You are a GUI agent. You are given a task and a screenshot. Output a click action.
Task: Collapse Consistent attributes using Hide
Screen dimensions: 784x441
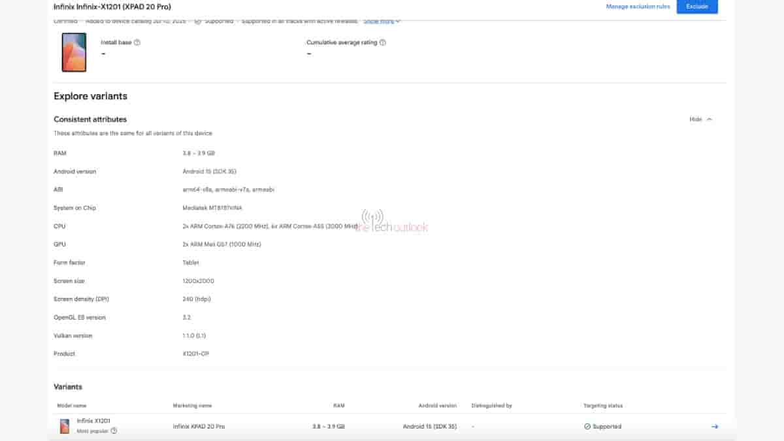[x=695, y=120]
